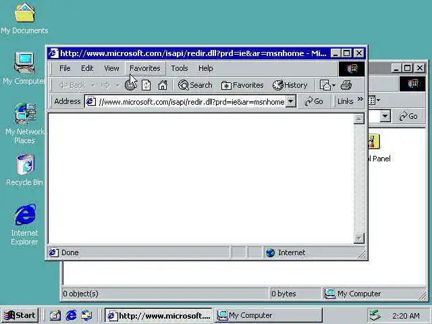The height and width of the screenshot is (324, 432).
Task: Select the My Documents desktop icon
Action: [24, 19]
